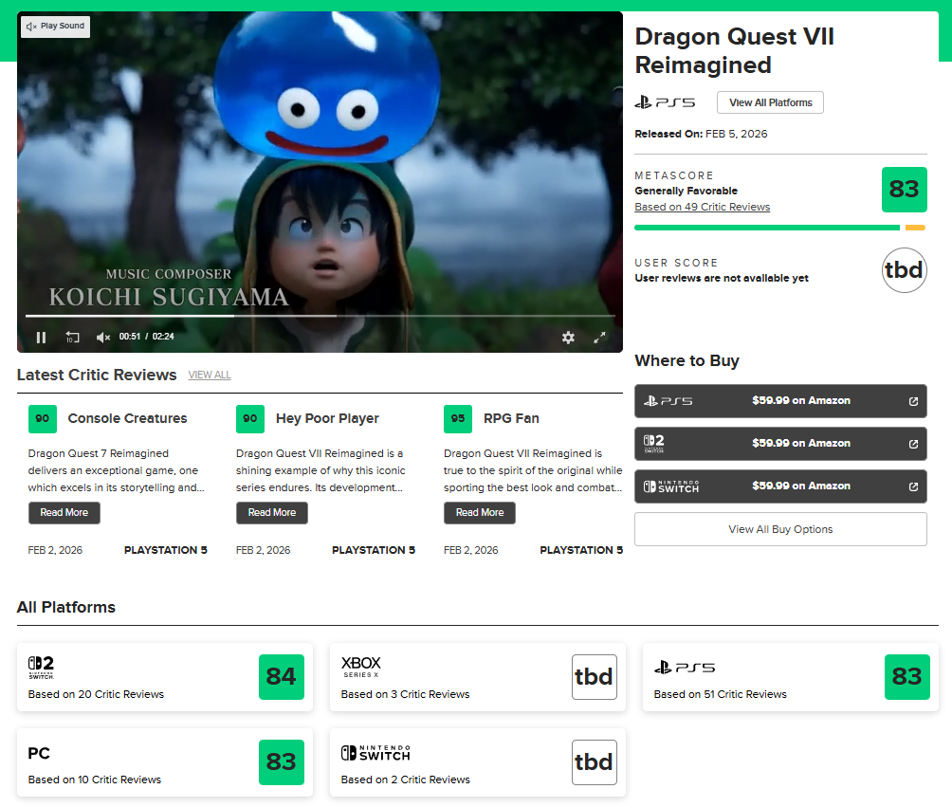Viewport: 952px width, 807px height.
Task: Open video settings gear
Action: point(568,337)
